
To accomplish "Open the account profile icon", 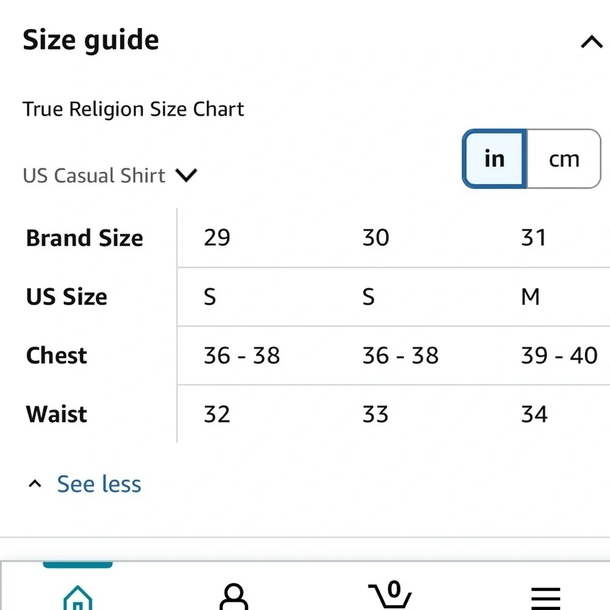I will click(234, 597).
